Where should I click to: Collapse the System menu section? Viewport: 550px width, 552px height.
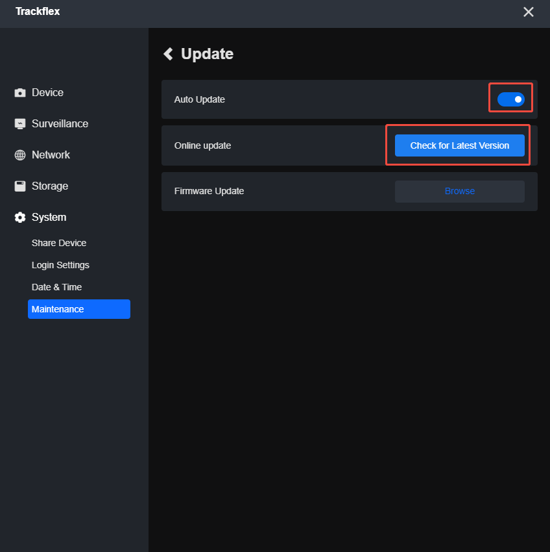(x=49, y=217)
